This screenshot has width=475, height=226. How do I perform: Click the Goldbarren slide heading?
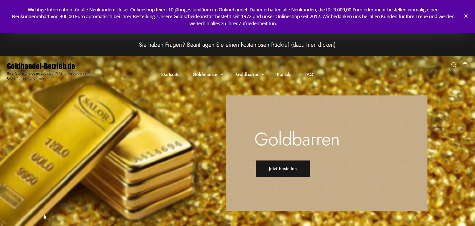tap(297, 139)
